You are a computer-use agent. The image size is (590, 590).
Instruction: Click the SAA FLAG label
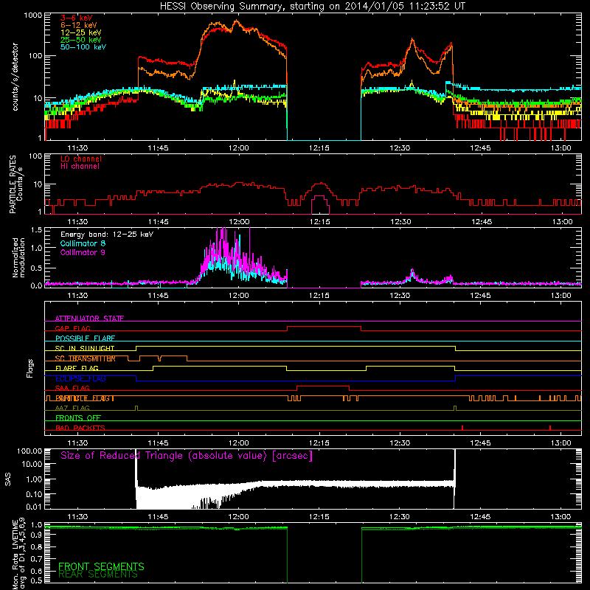(72, 388)
